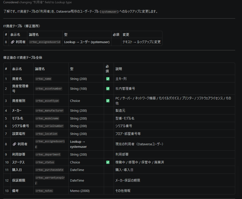Screen dimensions: 242x199
Task: Click the cr9ac_purchasedate code chip
Action: click(50, 170)
